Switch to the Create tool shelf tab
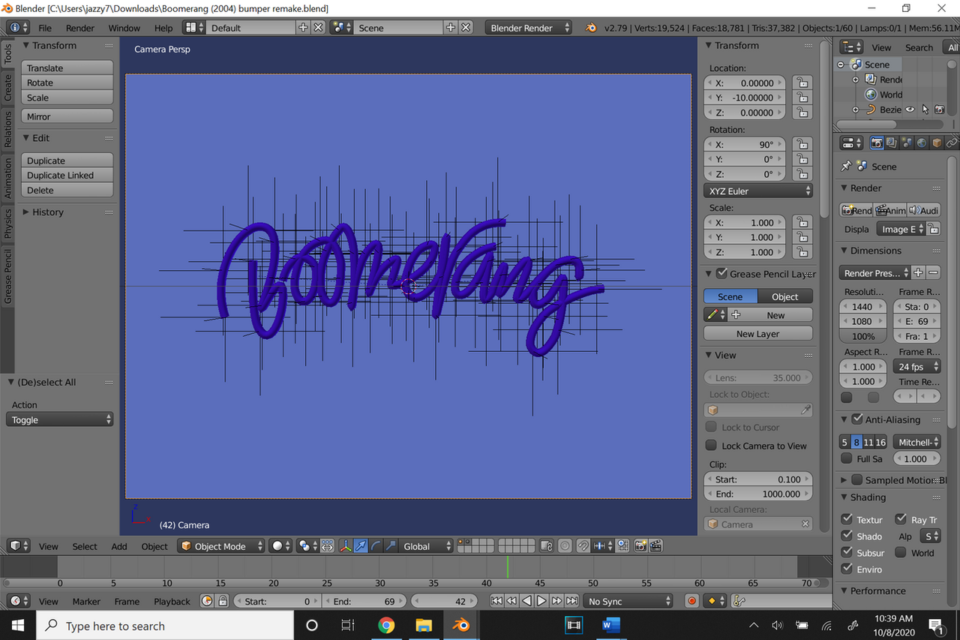 [8, 88]
